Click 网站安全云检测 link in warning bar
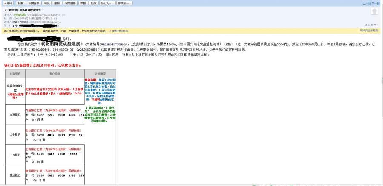Viewport: 383px width, 186px height. 369,31
